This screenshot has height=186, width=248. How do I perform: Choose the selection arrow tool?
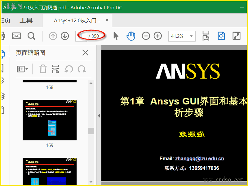(x=116, y=36)
